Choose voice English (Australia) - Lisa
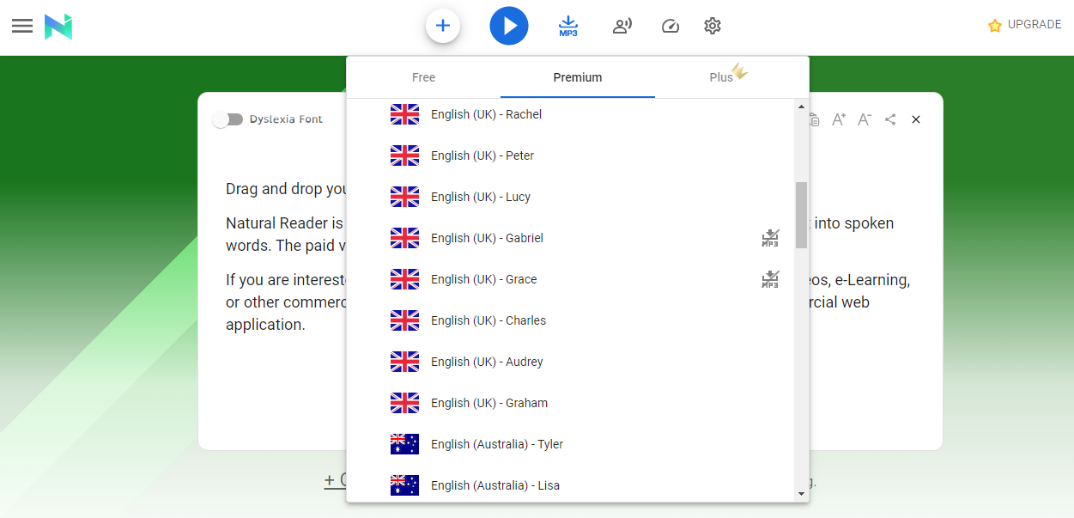The width and height of the screenshot is (1074, 518). [x=571, y=485]
